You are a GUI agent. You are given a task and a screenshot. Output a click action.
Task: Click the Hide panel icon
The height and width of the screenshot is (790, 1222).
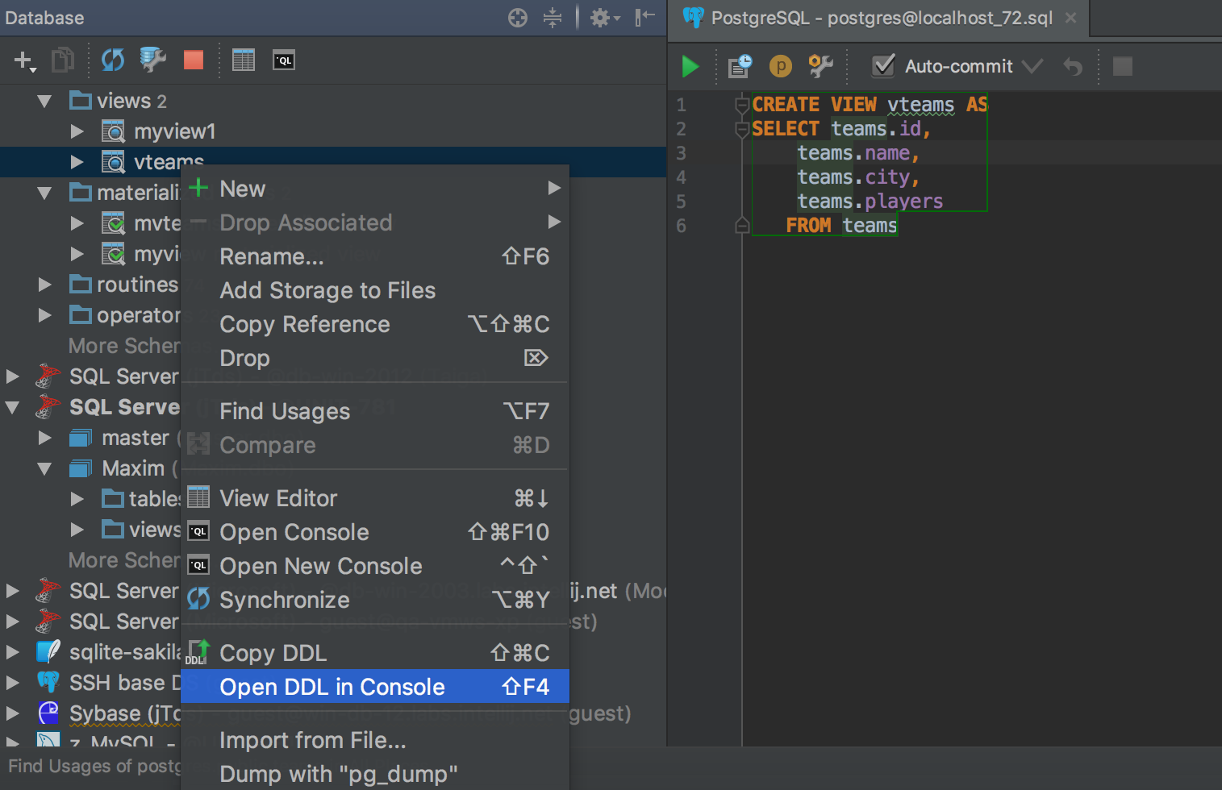[644, 18]
